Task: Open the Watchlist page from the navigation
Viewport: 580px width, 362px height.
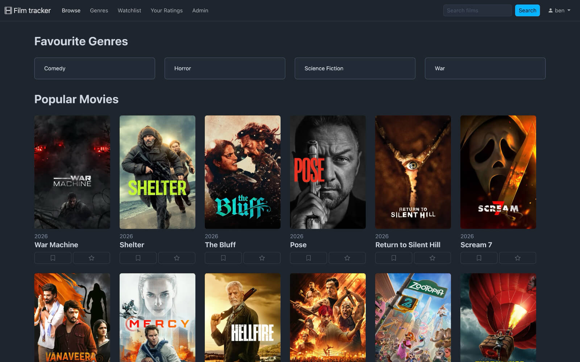Action: coord(129,10)
